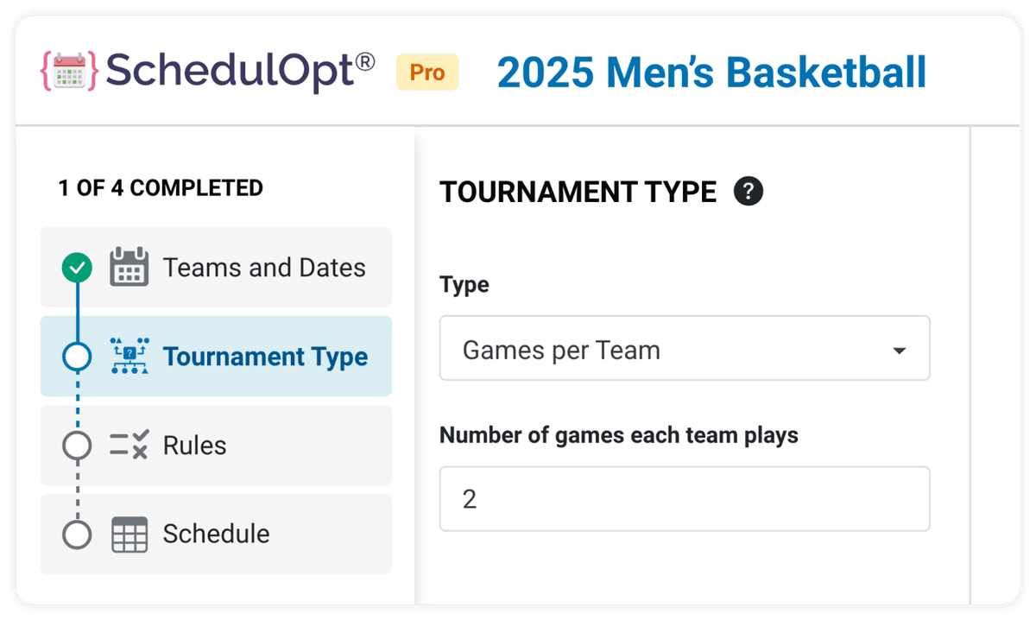Open the Games per Team type dropdown

685,348
